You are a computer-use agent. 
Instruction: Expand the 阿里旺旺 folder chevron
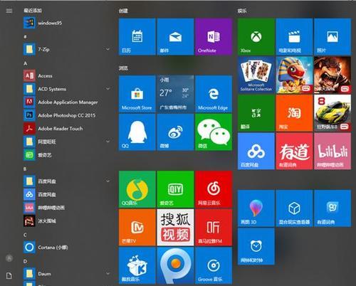point(108,142)
